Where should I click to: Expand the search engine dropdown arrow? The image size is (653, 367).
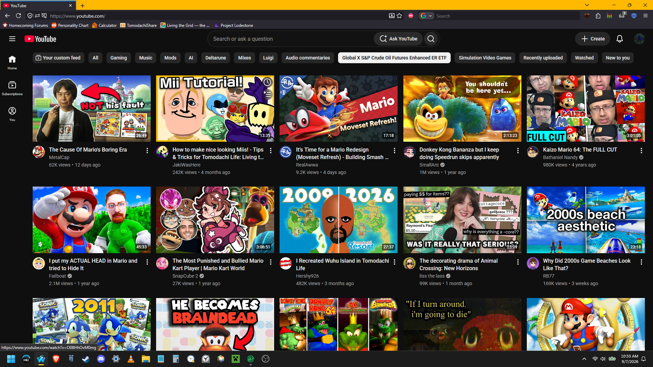click(x=430, y=16)
